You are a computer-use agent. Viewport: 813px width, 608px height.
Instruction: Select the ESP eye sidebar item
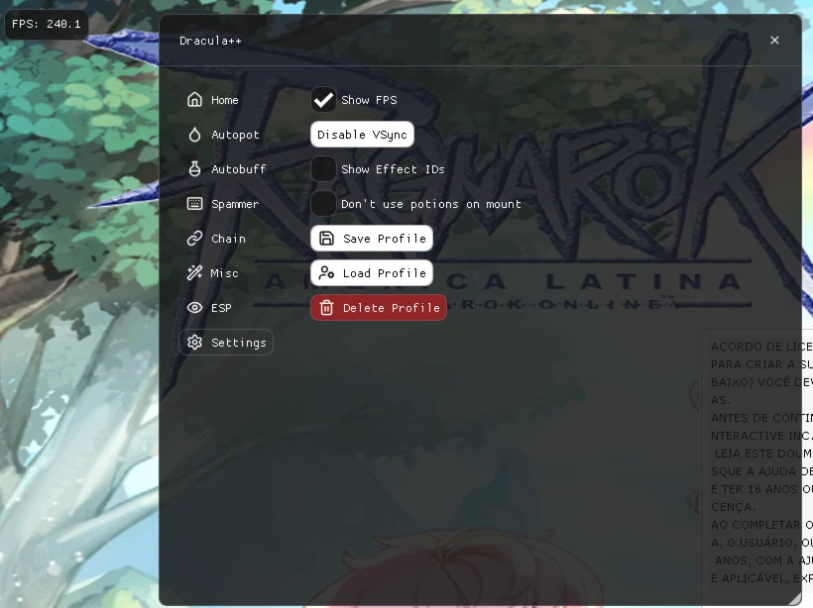pos(209,308)
